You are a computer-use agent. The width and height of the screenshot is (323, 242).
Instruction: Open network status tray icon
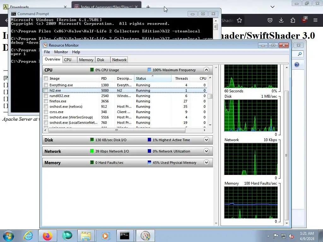click(x=284, y=236)
